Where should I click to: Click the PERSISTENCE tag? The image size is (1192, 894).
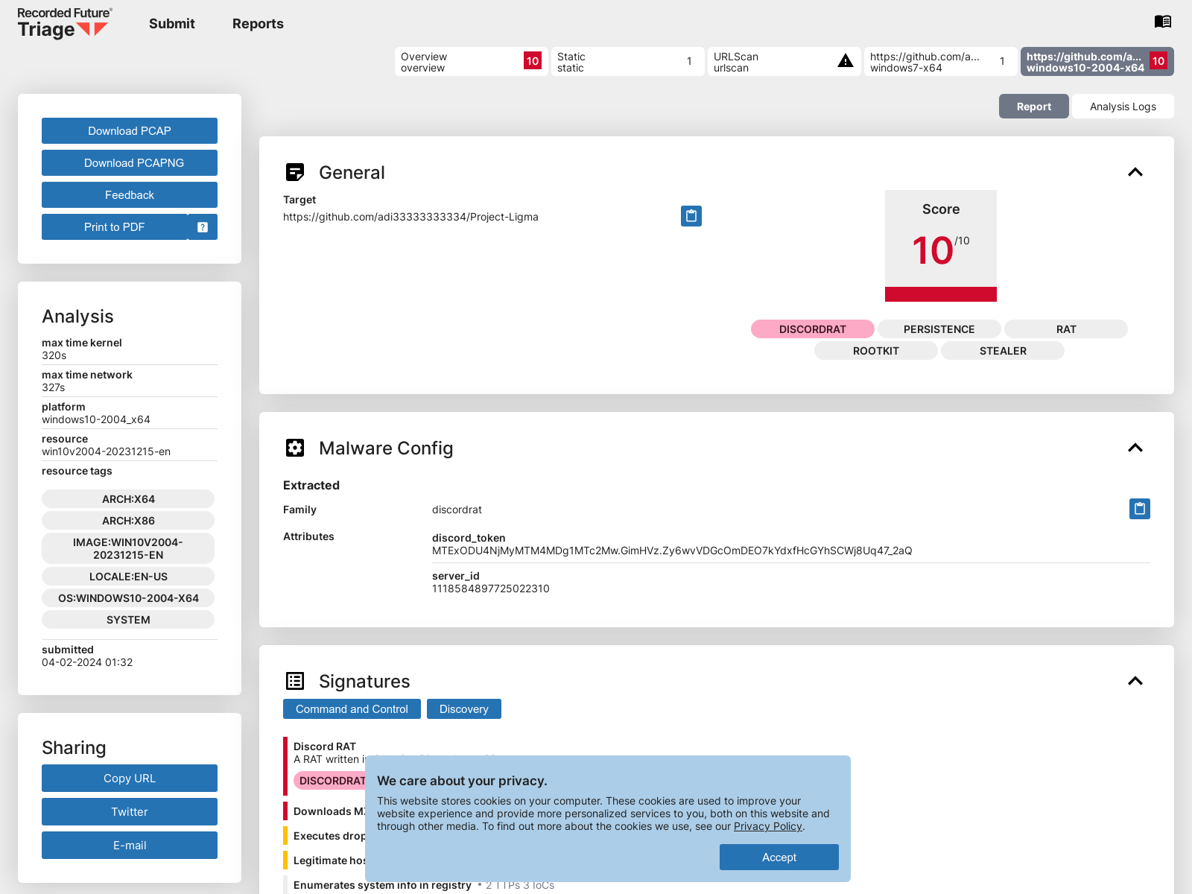coord(939,329)
